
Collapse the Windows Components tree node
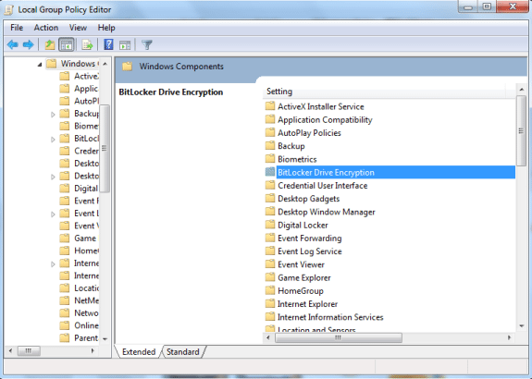coord(40,64)
